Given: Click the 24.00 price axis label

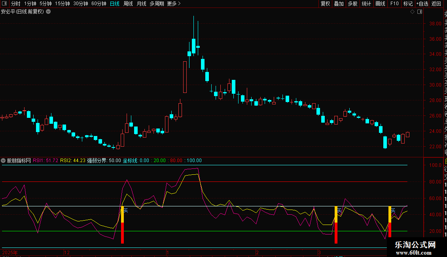Looking at the screenshot, I should [435, 131].
